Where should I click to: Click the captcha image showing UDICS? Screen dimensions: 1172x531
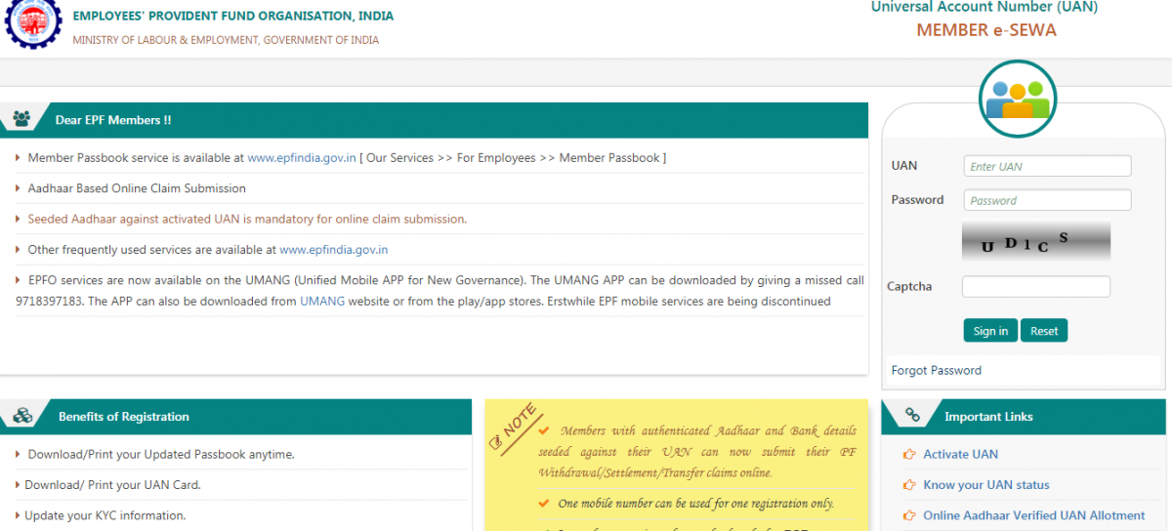click(x=1036, y=241)
